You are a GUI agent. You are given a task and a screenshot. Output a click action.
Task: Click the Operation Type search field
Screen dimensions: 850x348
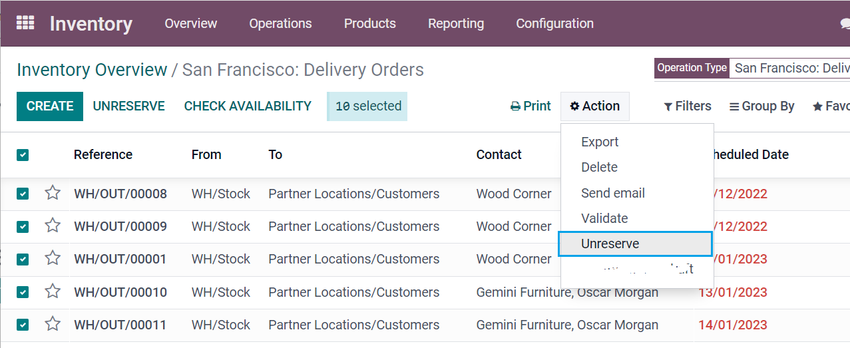pos(790,68)
